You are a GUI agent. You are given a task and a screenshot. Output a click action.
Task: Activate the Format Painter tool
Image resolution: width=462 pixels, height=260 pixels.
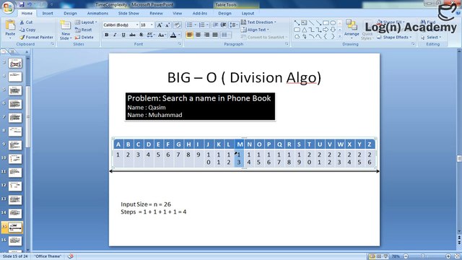(36, 38)
